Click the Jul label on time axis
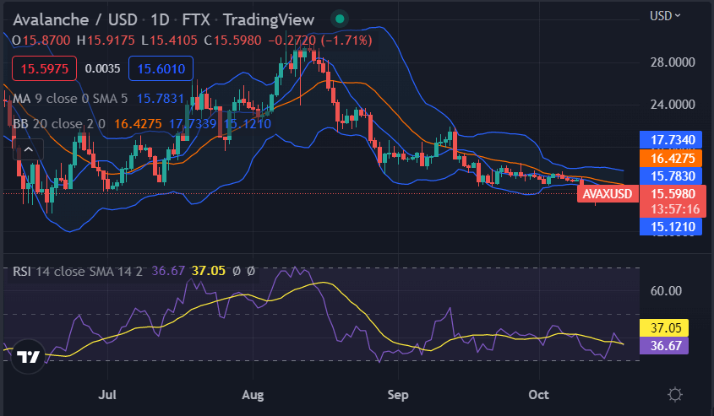Viewport: 714px width, 416px height. [107, 394]
